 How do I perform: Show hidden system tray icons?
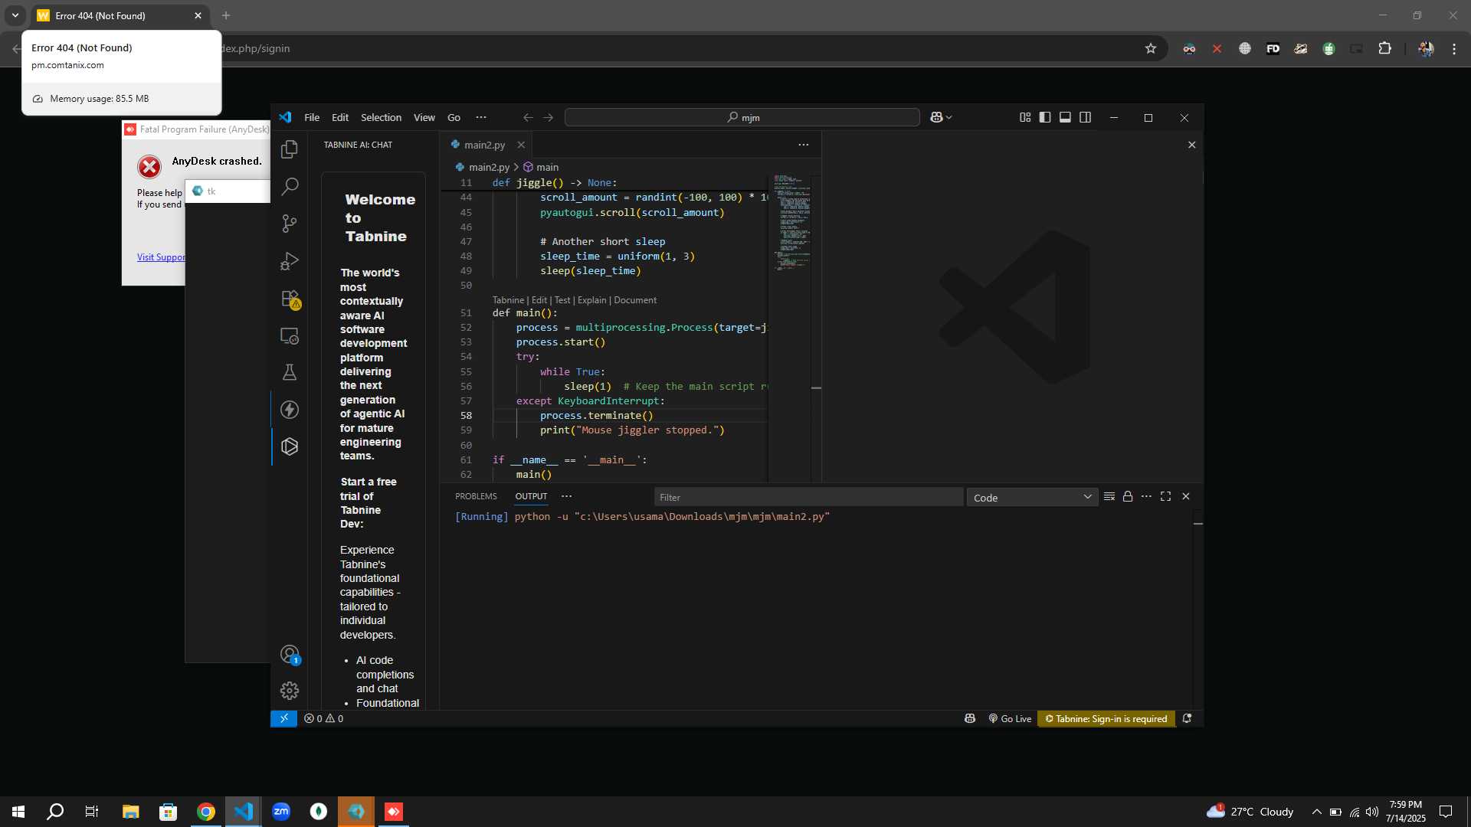(x=1316, y=812)
